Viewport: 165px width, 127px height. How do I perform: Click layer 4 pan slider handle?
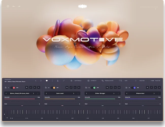143,106
